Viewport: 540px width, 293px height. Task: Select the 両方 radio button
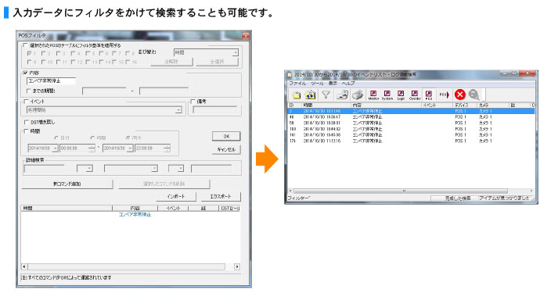[x=128, y=138]
